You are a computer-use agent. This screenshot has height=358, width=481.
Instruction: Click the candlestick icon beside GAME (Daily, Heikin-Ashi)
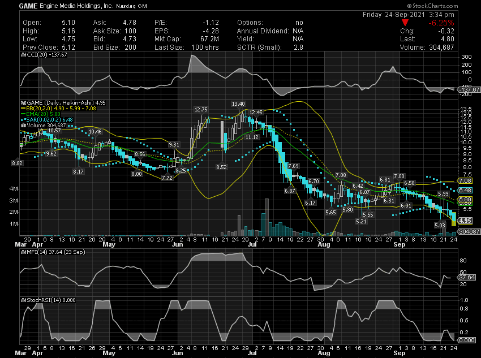pos(23,103)
